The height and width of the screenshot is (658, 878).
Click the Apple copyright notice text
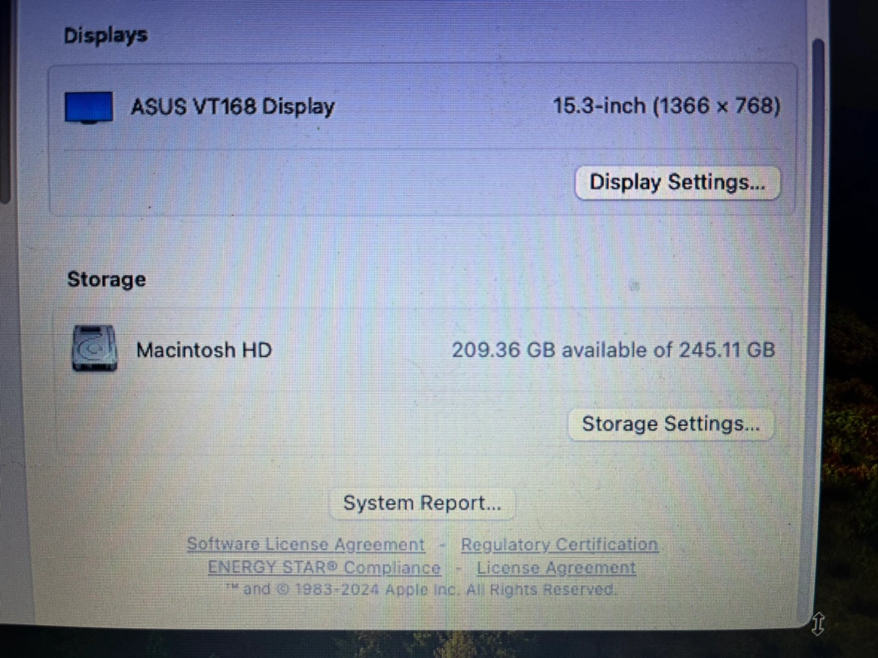coord(420,589)
